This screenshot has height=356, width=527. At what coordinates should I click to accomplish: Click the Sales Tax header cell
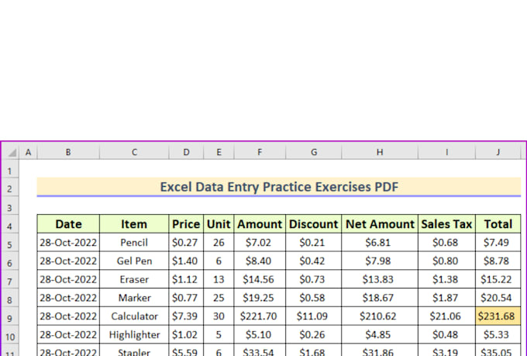coord(446,224)
